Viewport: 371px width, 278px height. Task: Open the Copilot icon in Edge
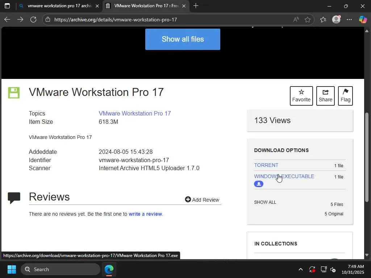pyautogui.click(x=363, y=20)
